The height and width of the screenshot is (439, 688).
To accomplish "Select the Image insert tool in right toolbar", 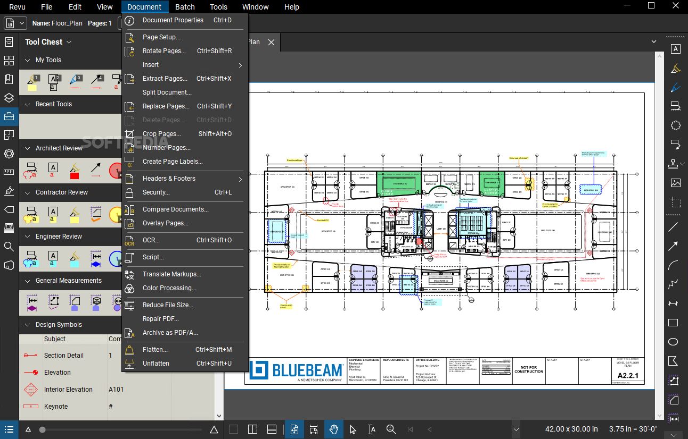I will 675,183.
